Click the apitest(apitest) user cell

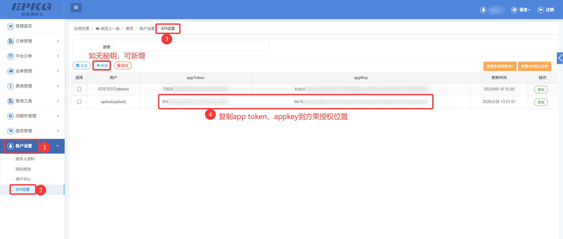pyautogui.click(x=113, y=102)
